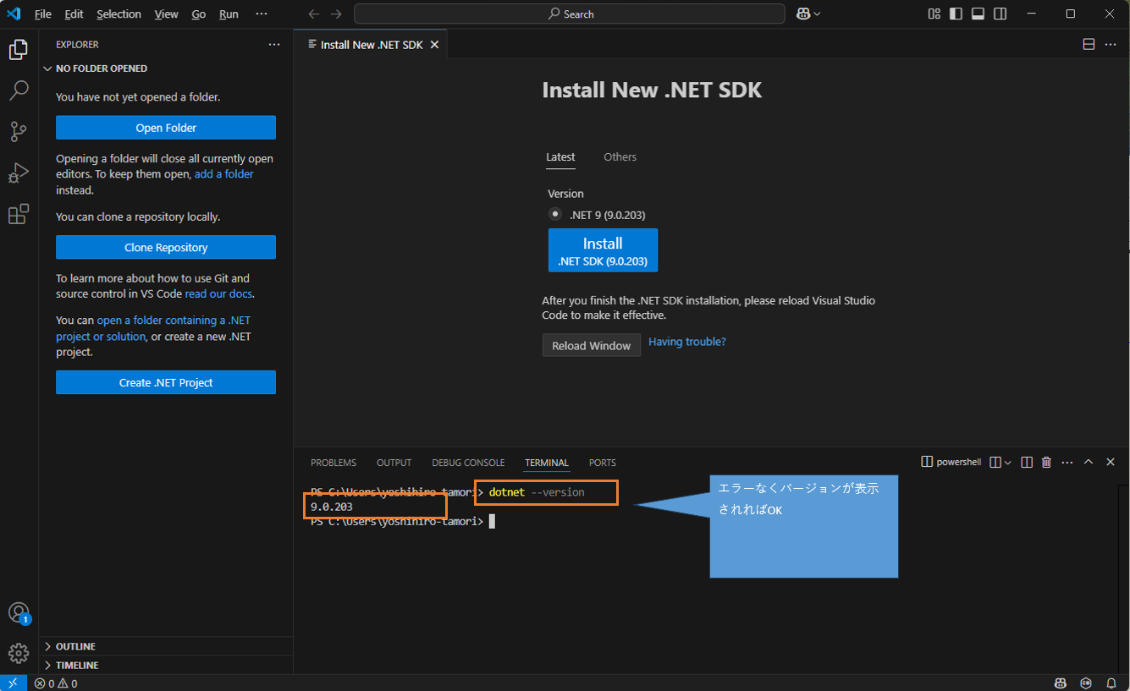Click the Kill Terminal trash icon
Image resolution: width=1130 pixels, height=691 pixels.
pyautogui.click(x=1046, y=462)
